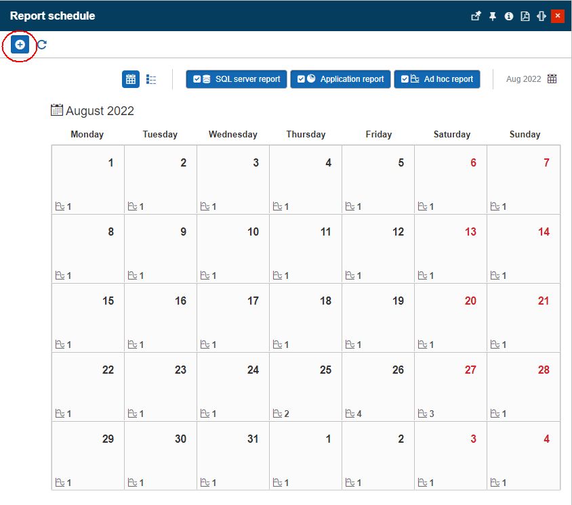Open the Aug 2022 month picker
The width and height of the screenshot is (572, 505).
click(x=523, y=79)
